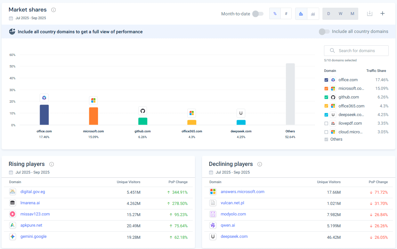Click info icon beside Declining players
The height and width of the screenshot is (249, 397).
point(260,164)
